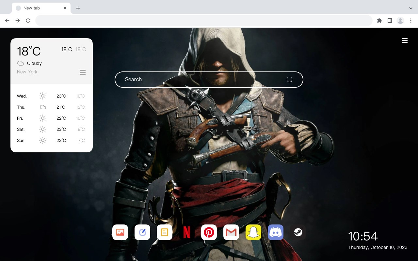Toggle the browser side panel

click(x=390, y=21)
